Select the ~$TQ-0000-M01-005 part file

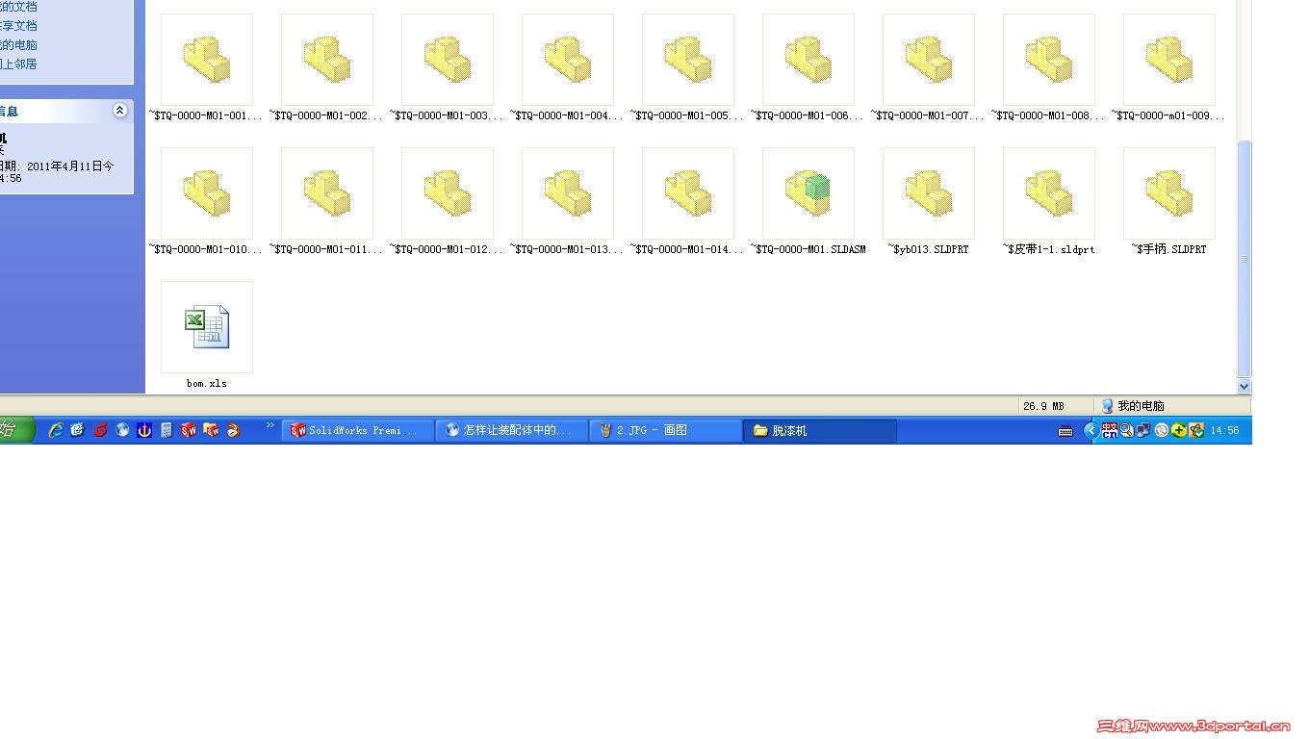(x=688, y=67)
